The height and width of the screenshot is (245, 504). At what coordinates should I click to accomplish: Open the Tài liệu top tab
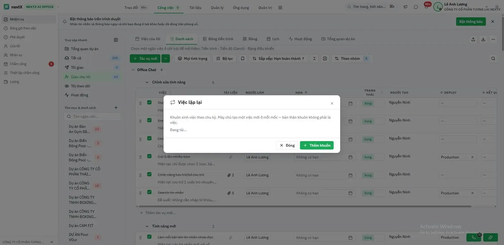[195, 7]
